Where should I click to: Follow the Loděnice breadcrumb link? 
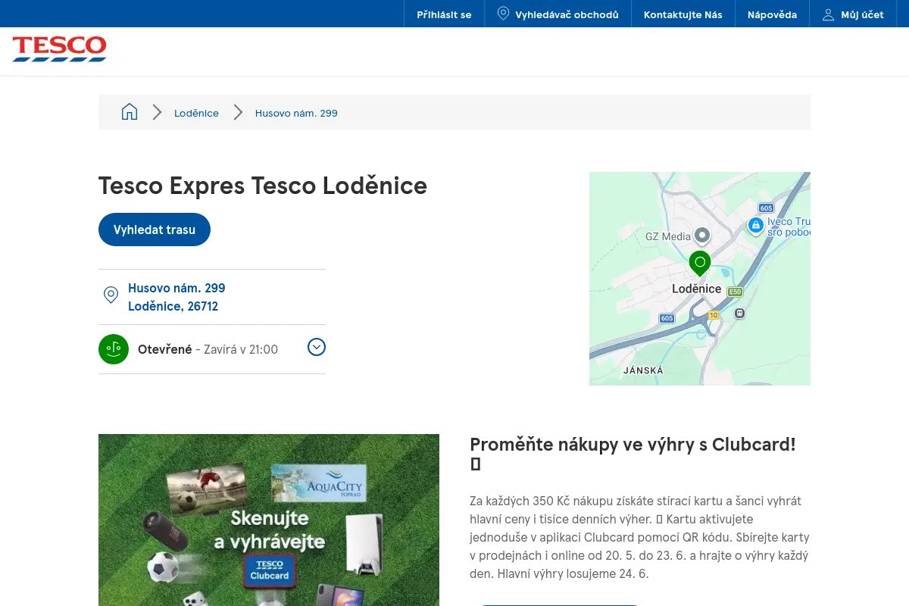tap(196, 113)
